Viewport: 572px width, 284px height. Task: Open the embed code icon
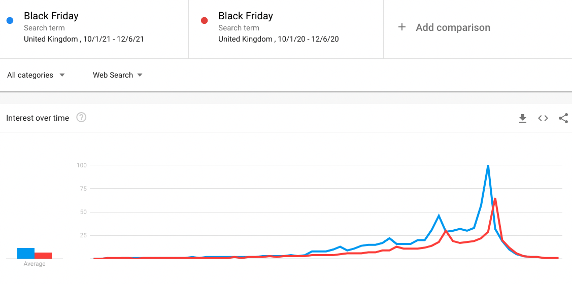point(543,118)
